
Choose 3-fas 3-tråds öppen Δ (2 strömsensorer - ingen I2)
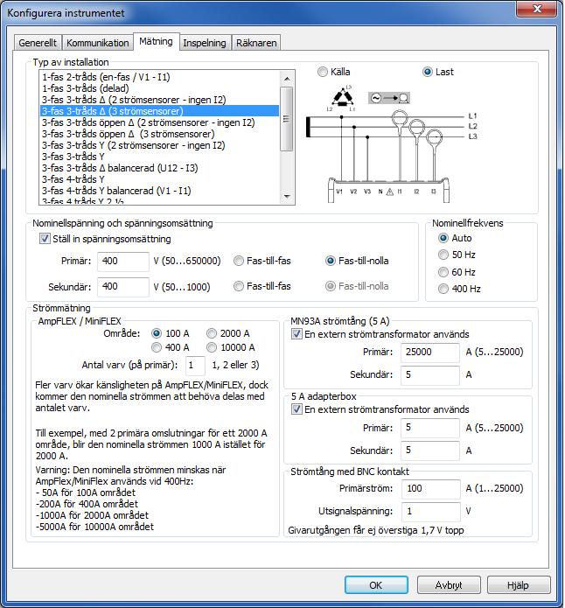[x=159, y=122]
